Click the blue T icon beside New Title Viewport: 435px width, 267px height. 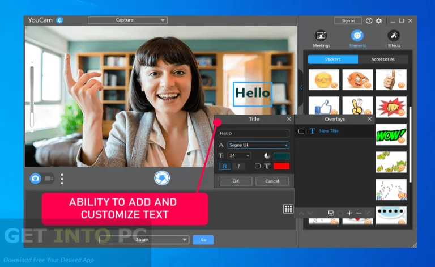click(x=312, y=131)
